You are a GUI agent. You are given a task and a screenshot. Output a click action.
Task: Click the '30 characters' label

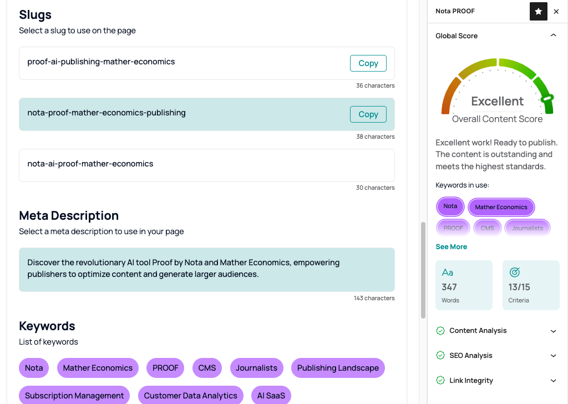pyautogui.click(x=376, y=188)
